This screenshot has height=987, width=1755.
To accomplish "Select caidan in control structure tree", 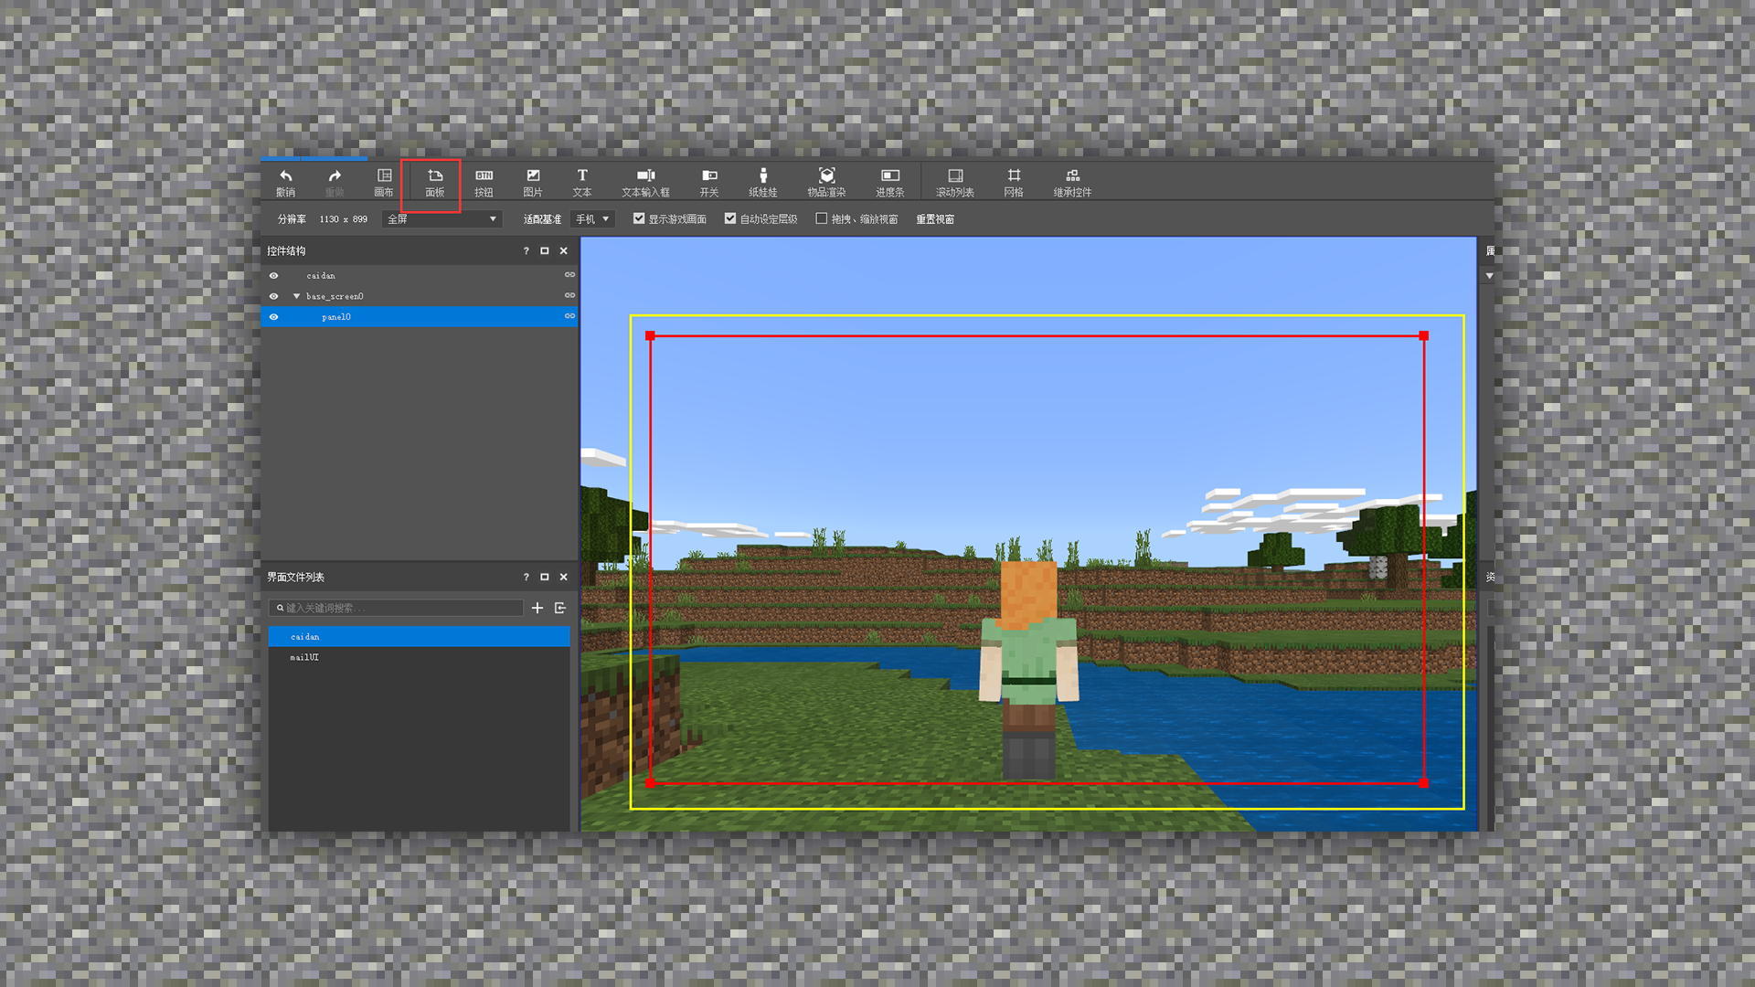I will (320, 275).
